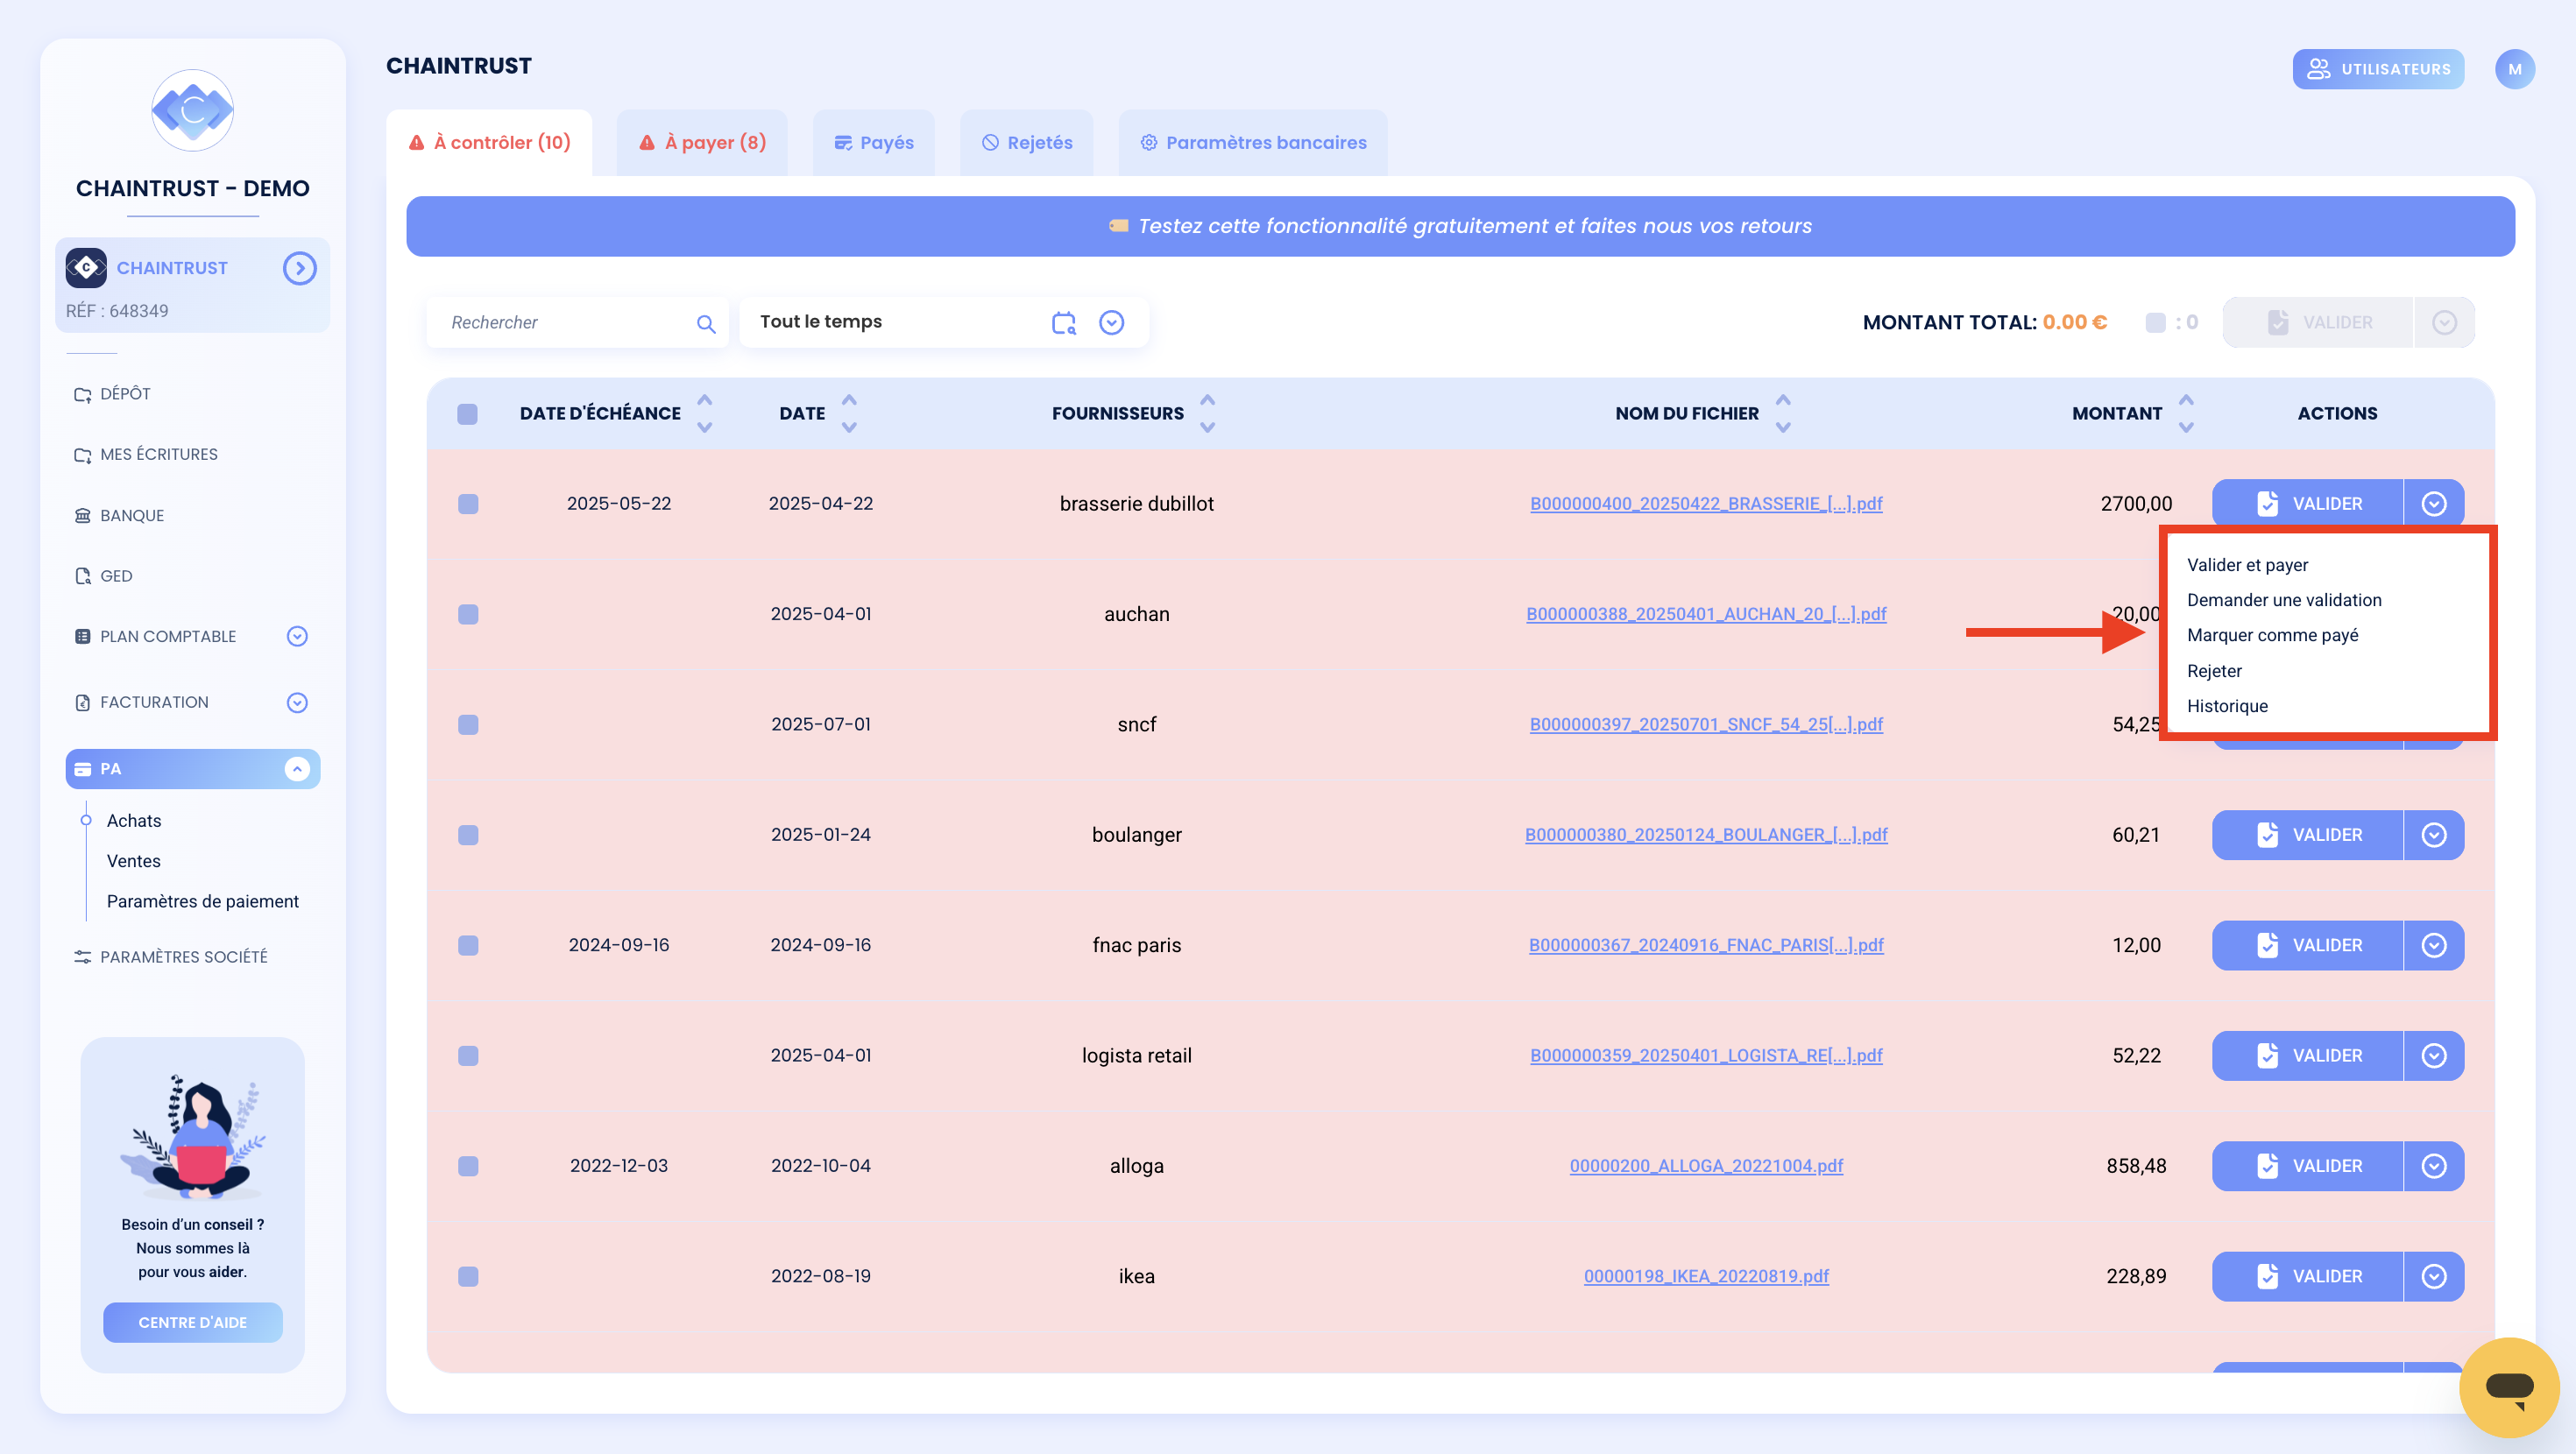Open the 00000198_IKEA_20220819.pdf file link
Viewport: 2576px width, 1454px height.
(1706, 1276)
